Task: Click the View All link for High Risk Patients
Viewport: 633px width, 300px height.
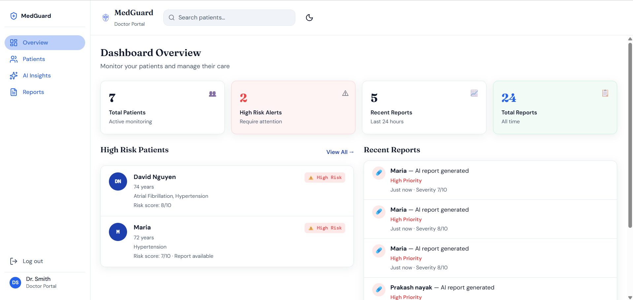Action: [x=340, y=152]
